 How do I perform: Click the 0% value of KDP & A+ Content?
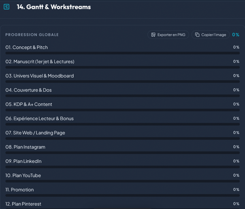coord(236,104)
